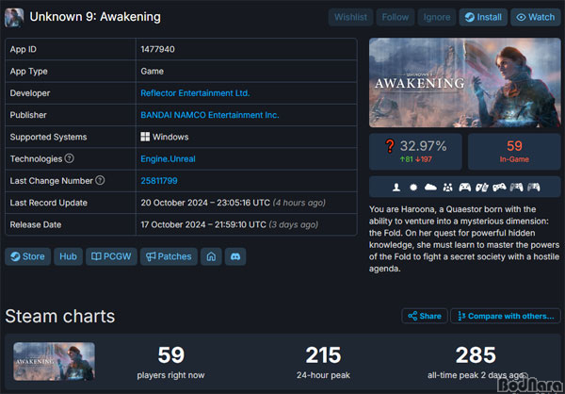Viewport: 565px width, 394px height.
Task: Click the Windows logo in Supported Systems
Action: (145, 137)
